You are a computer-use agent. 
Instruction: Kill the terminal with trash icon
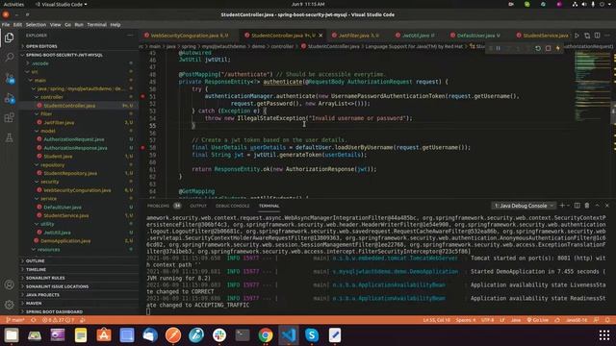[587, 206]
